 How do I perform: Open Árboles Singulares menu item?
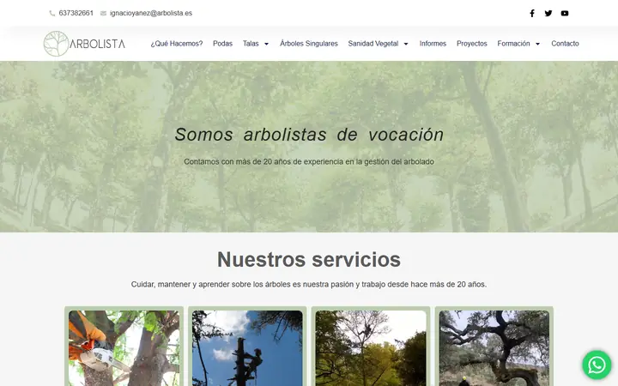click(x=309, y=44)
